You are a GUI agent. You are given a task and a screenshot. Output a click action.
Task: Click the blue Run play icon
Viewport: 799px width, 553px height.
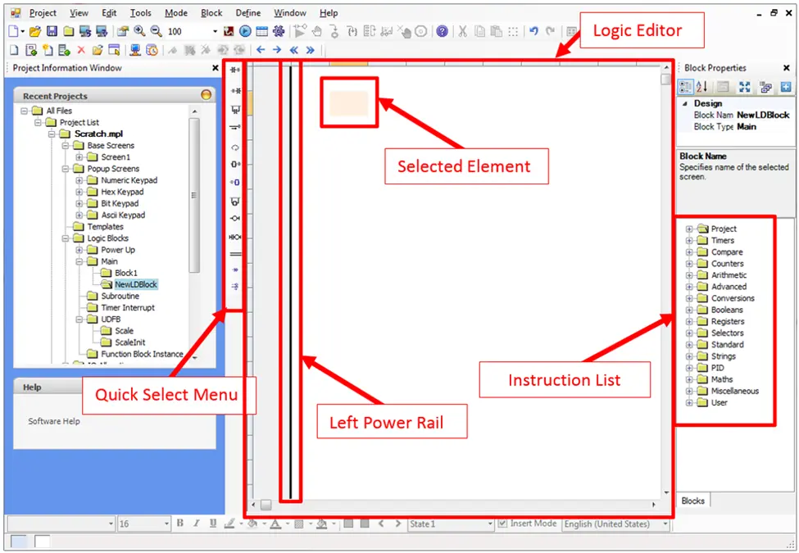(245, 32)
